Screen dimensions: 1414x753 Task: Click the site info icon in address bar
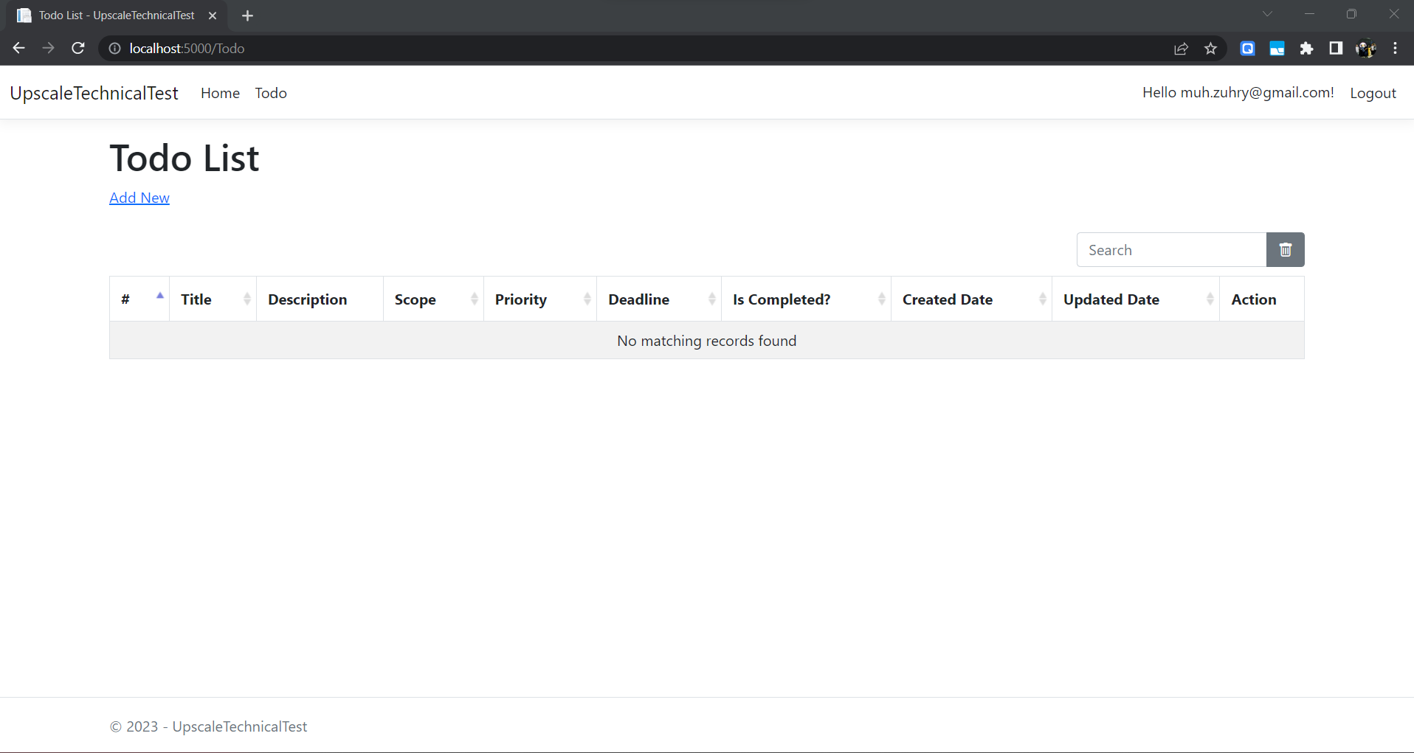click(114, 49)
